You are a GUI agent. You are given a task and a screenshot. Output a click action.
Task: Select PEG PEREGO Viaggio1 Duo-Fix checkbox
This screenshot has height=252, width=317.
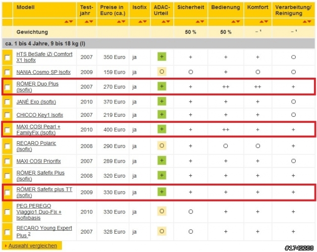pos(7,212)
